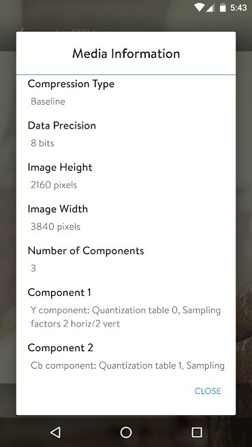Tap the Wi-Fi status icon
252x447 pixels.
coord(200,7)
